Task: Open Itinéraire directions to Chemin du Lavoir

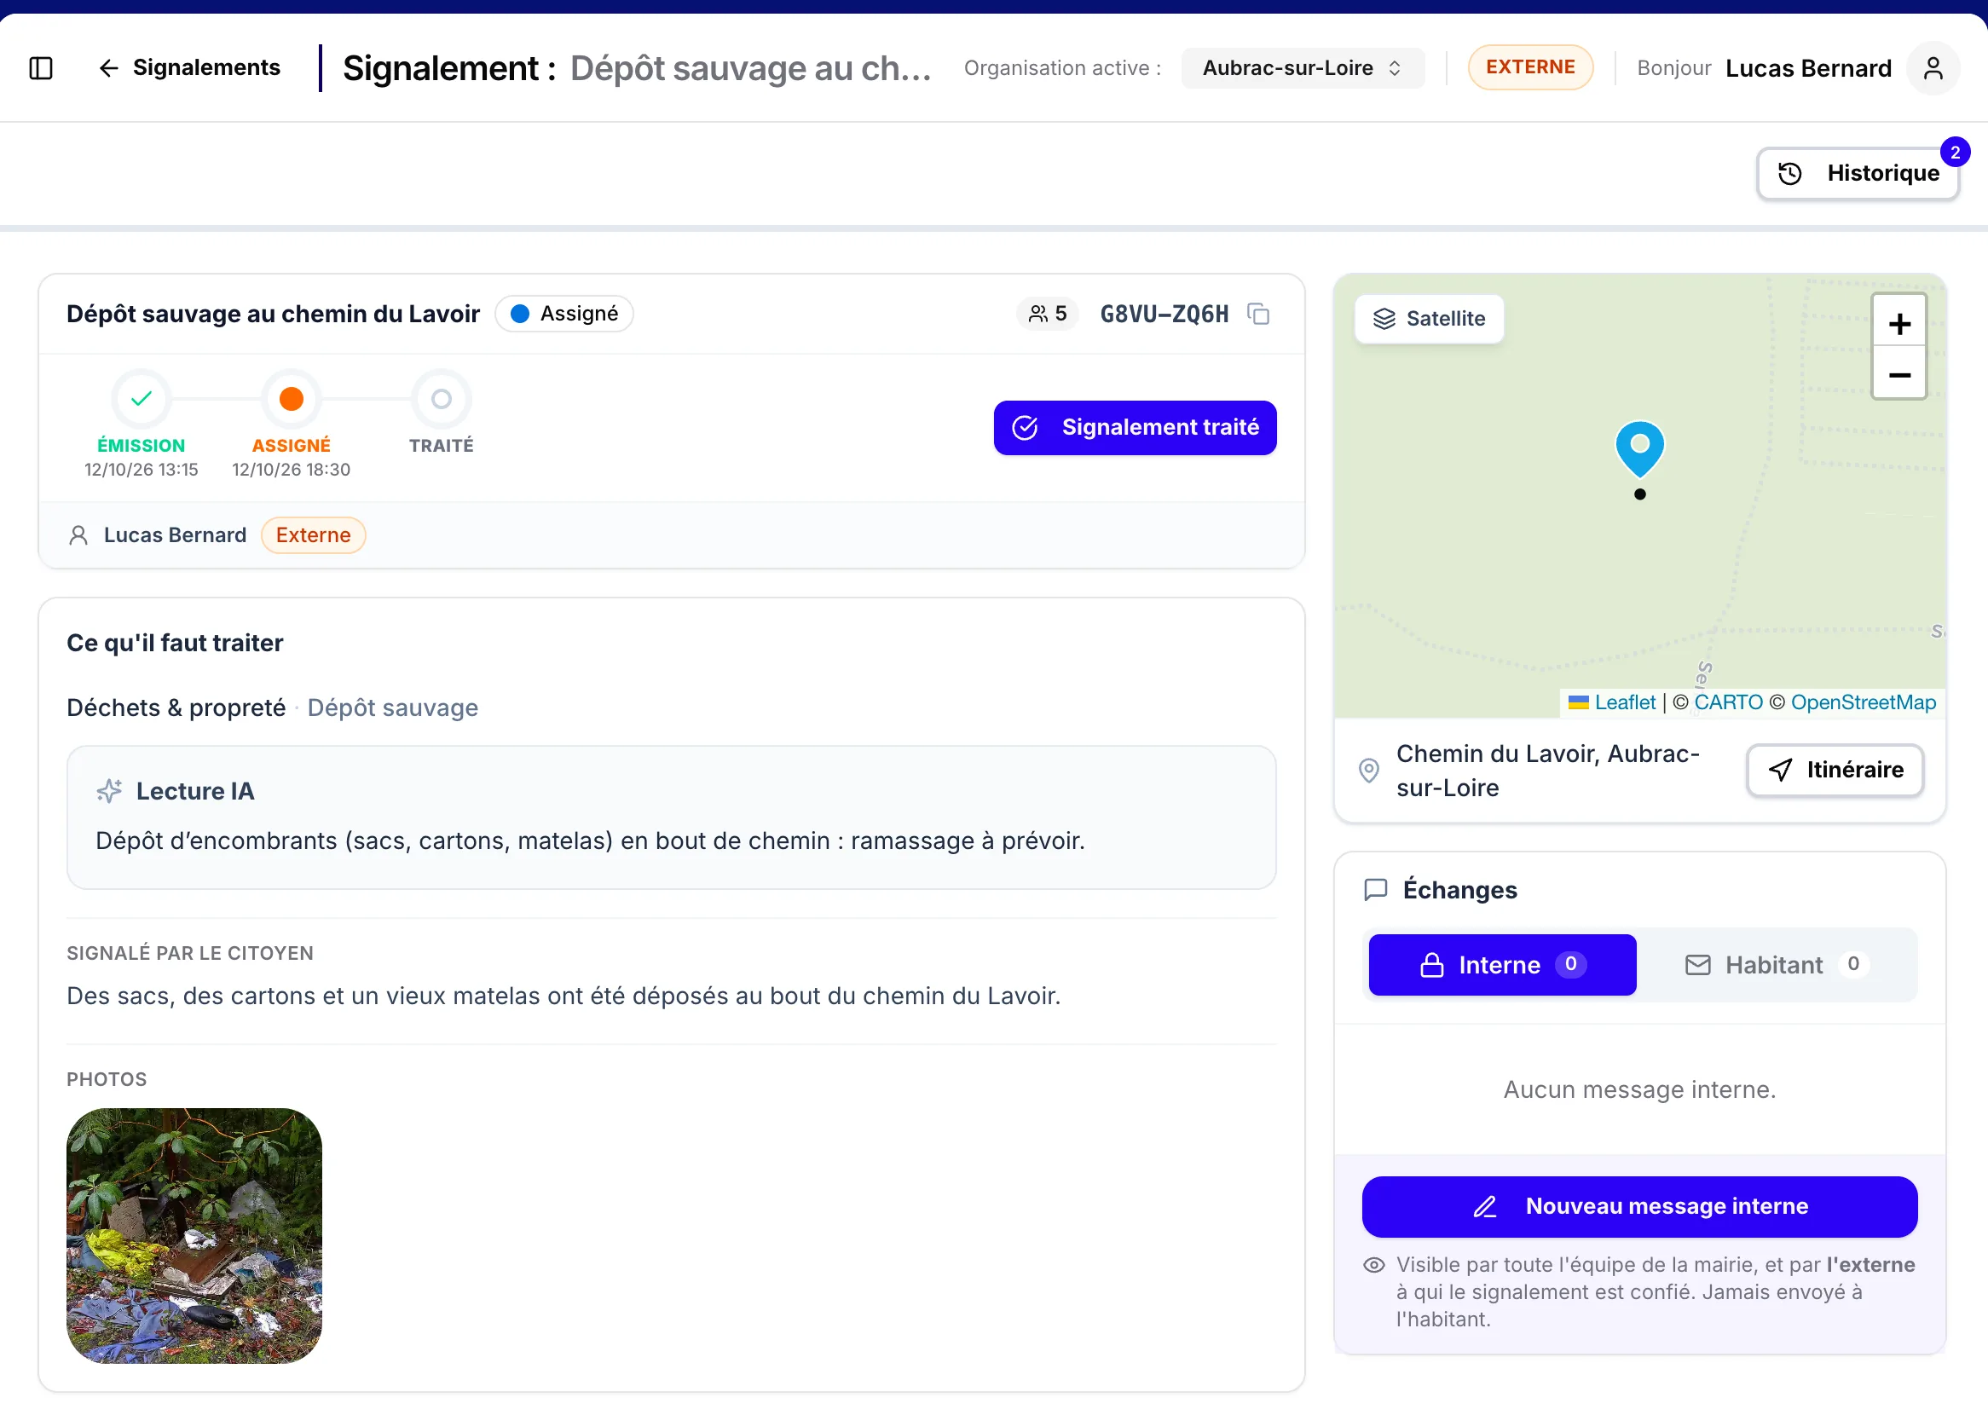Action: 1835,771
